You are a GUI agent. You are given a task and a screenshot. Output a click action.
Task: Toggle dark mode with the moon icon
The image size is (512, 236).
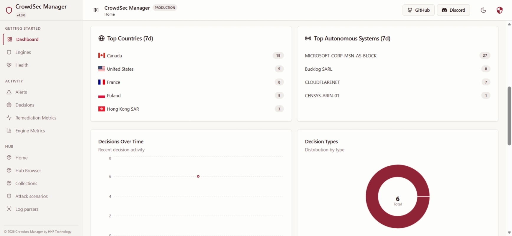click(483, 10)
